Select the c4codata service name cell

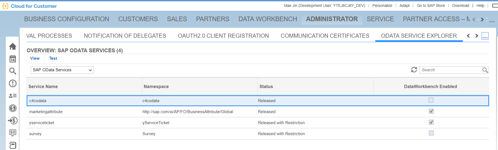point(38,101)
